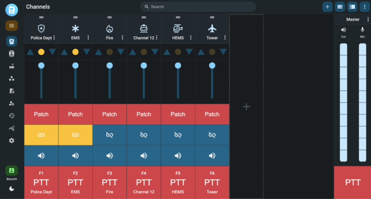Click the Master Mic microphone icon

coord(362,30)
